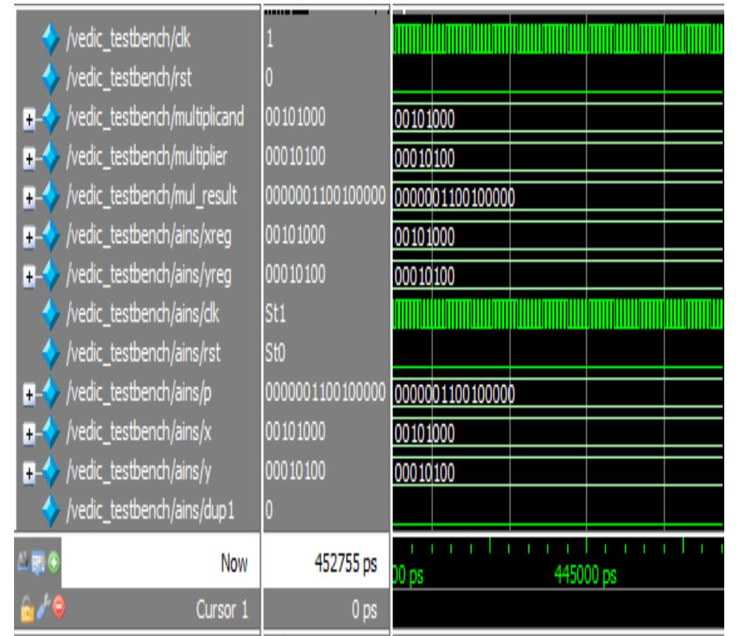Click the red Delete Cursor icon
The height and width of the screenshot is (636, 739).
coord(58,608)
